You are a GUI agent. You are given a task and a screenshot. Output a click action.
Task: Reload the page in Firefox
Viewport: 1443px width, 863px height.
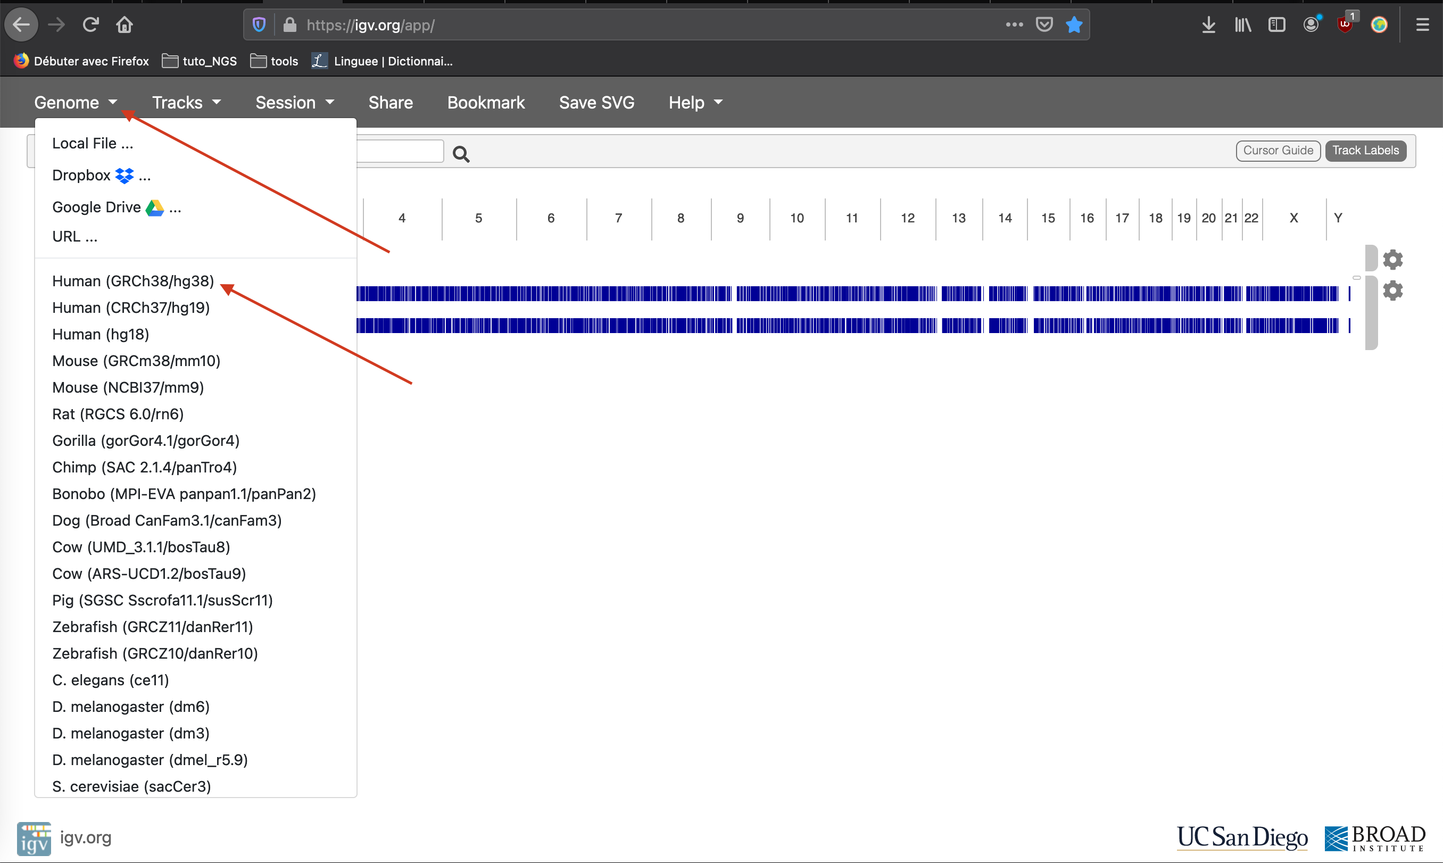click(90, 25)
